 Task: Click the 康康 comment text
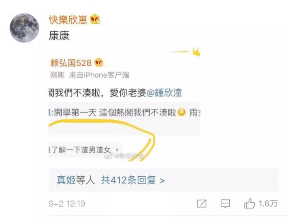pos(59,35)
